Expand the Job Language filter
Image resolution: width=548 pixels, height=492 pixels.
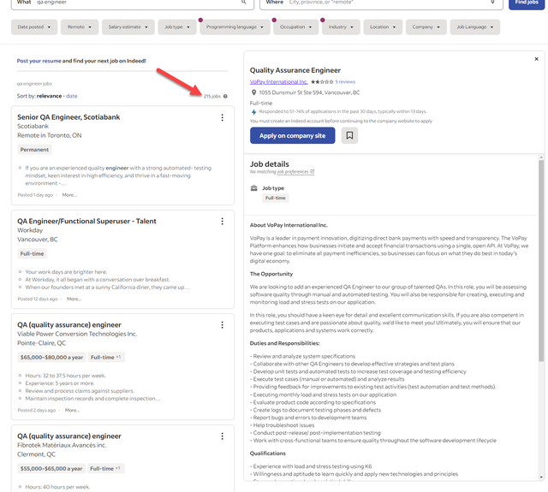pos(475,27)
